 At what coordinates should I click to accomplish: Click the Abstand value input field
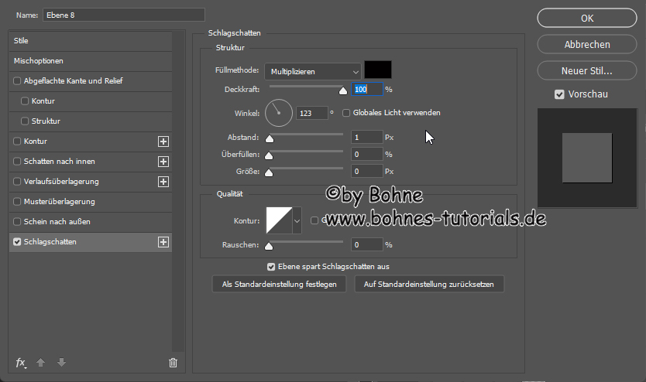pyautogui.click(x=367, y=137)
